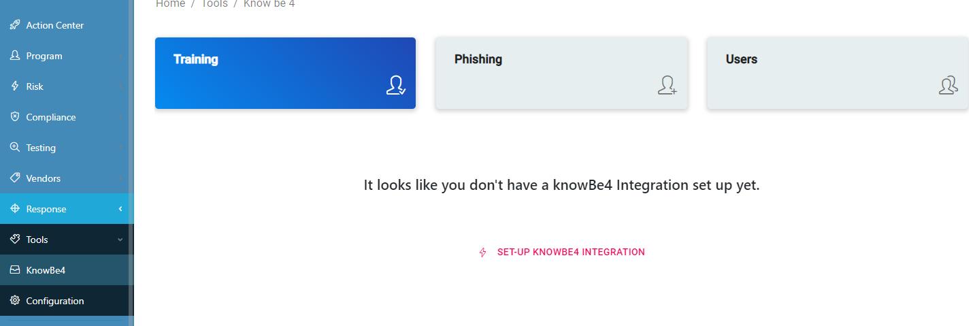Screen dimensions: 975x326
Task: Go to Tools in the breadcrumb
Action: coord(214,4)
